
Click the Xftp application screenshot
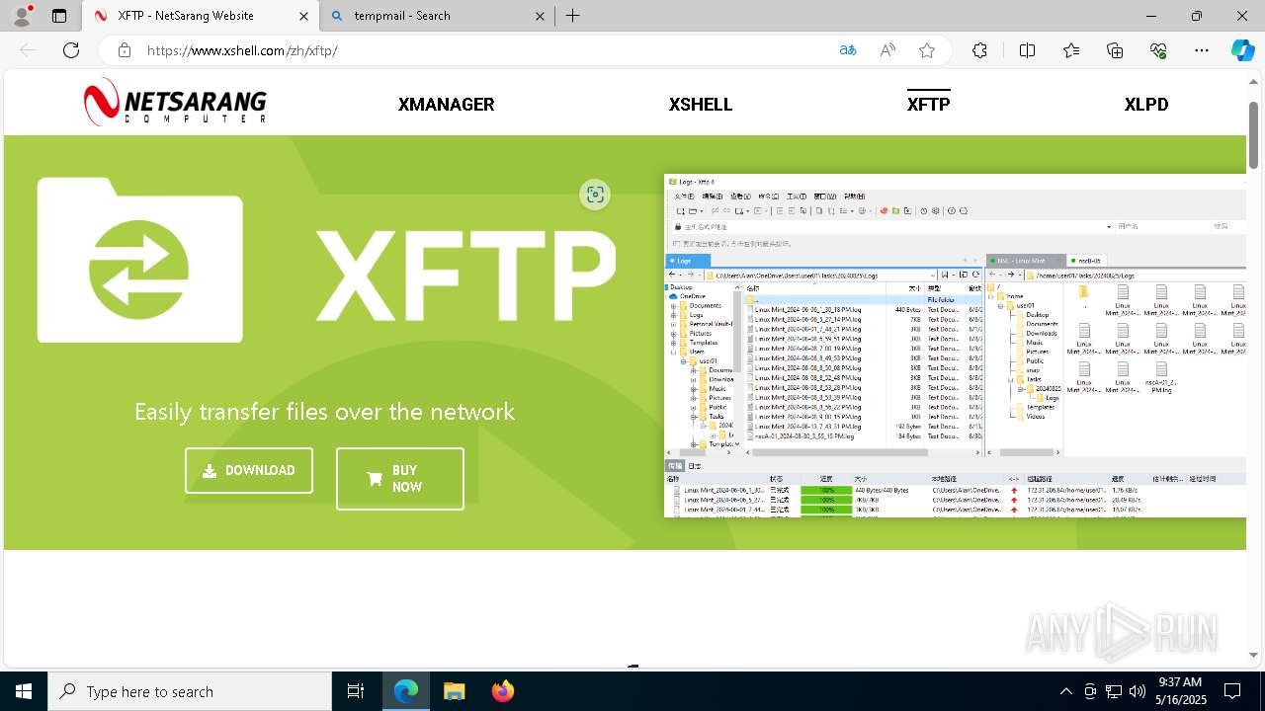pyautogui.click(x=955, y=346)
